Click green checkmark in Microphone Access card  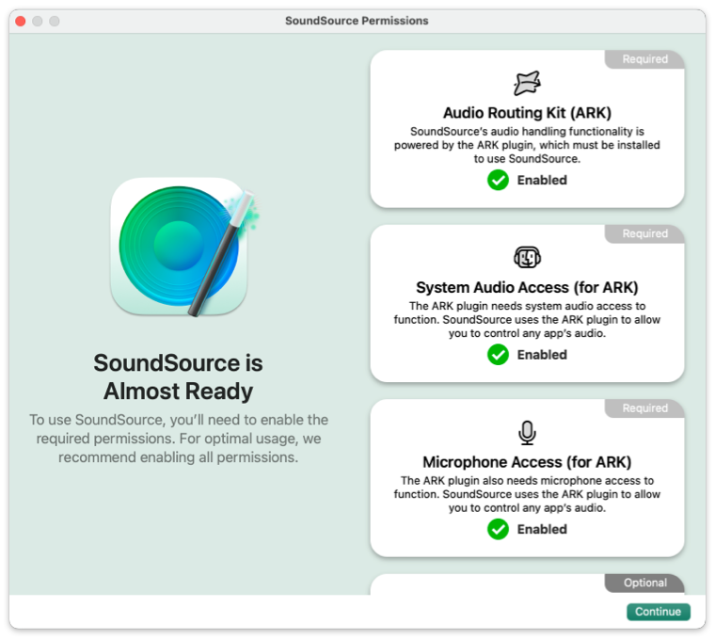pyautogui.click(x=498, y=530)
